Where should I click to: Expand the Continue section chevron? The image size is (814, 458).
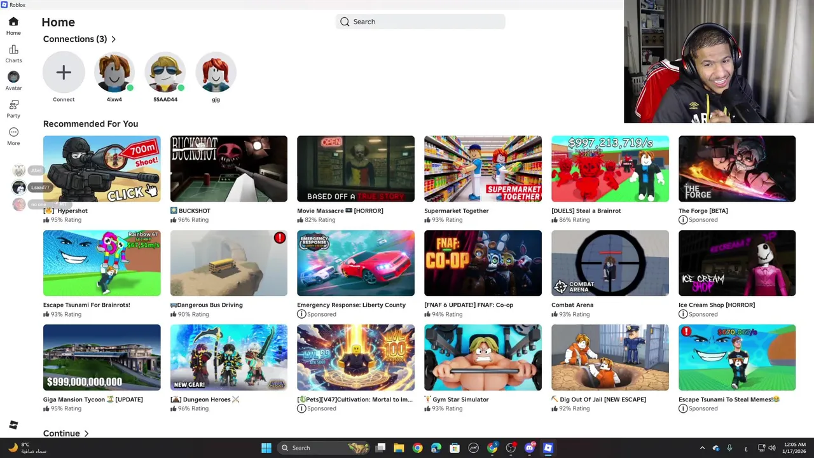86,434
